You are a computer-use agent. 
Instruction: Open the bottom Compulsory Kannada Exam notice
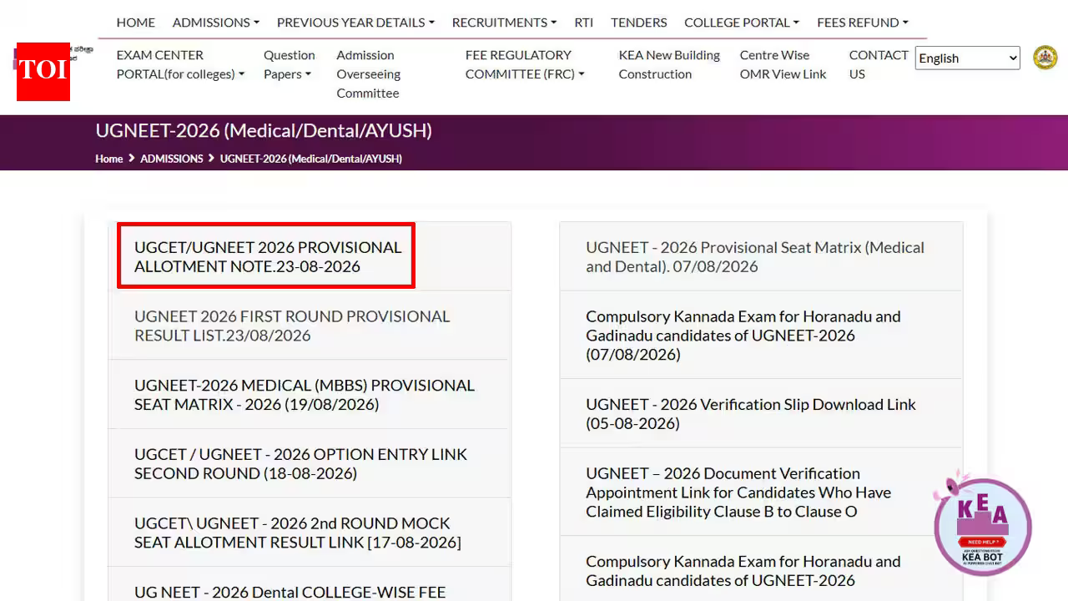pyautogui.click(x=743, y=571)
